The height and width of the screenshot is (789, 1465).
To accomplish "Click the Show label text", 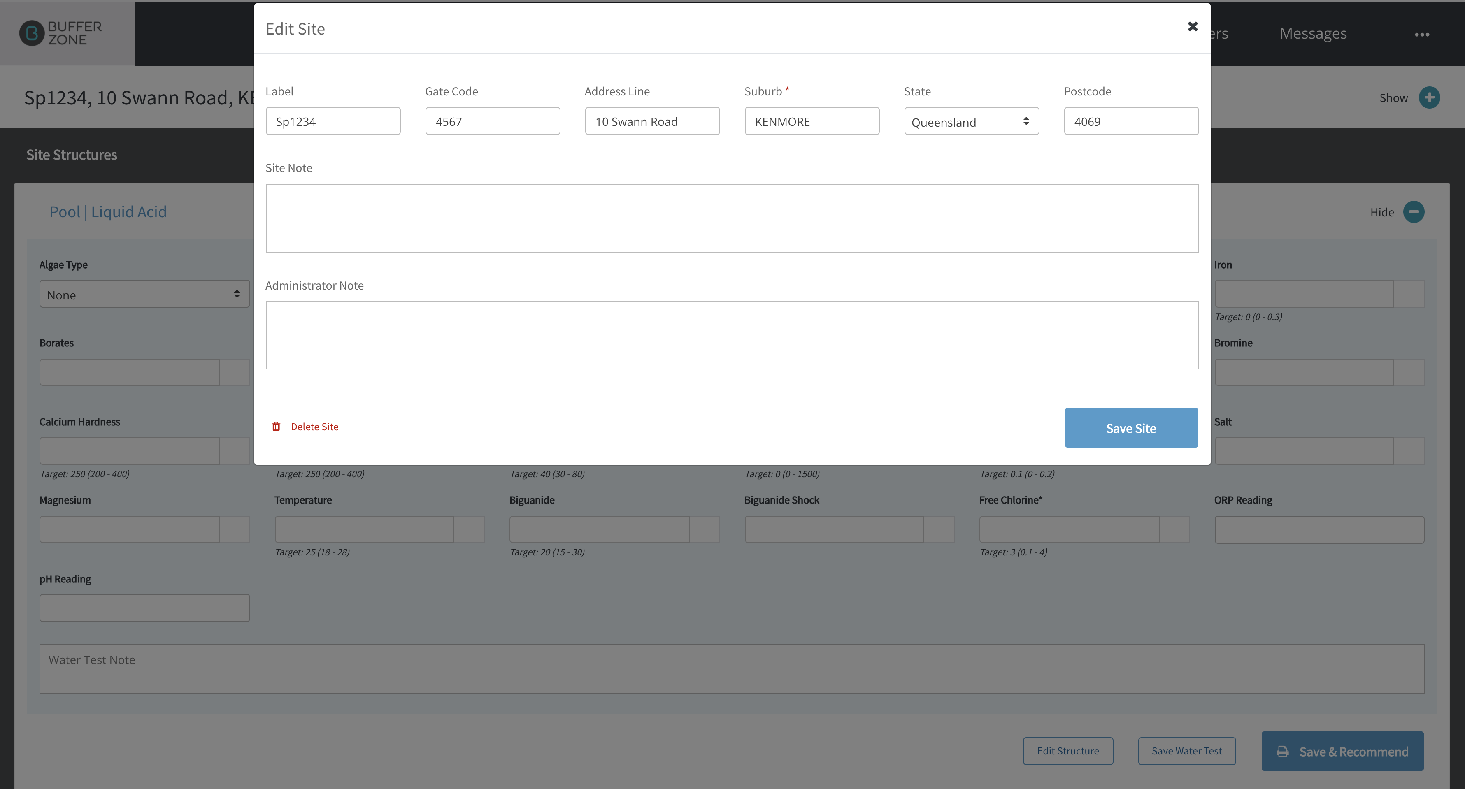I will pos(1393,98).
